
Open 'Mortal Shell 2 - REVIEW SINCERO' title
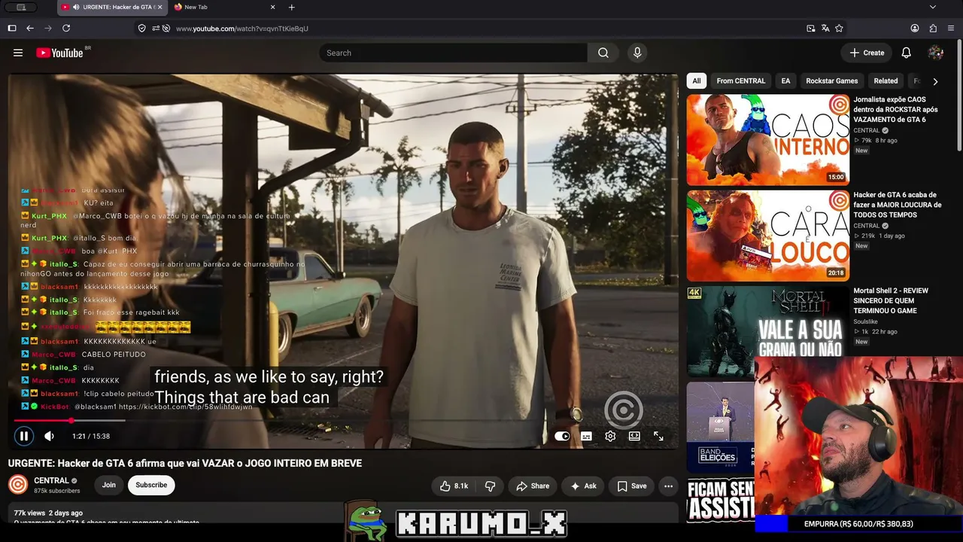(891, 300)
